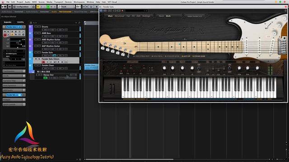289x162 pixels.
Task: Open the Strummer tab in Ample Guitar
Action: [119, 16]
